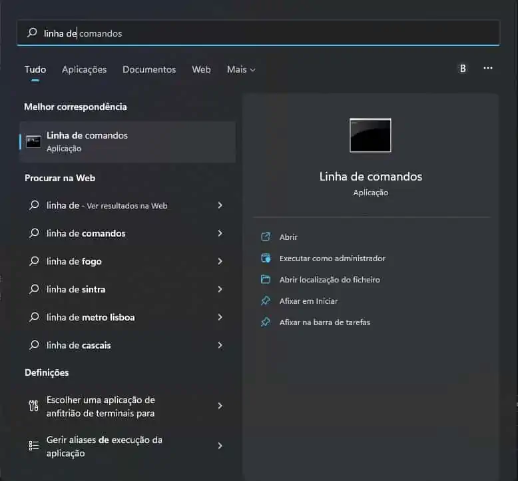
Task: Switch to the Aplicações tab
Action: pyautogui.click(x=85, y=69)
